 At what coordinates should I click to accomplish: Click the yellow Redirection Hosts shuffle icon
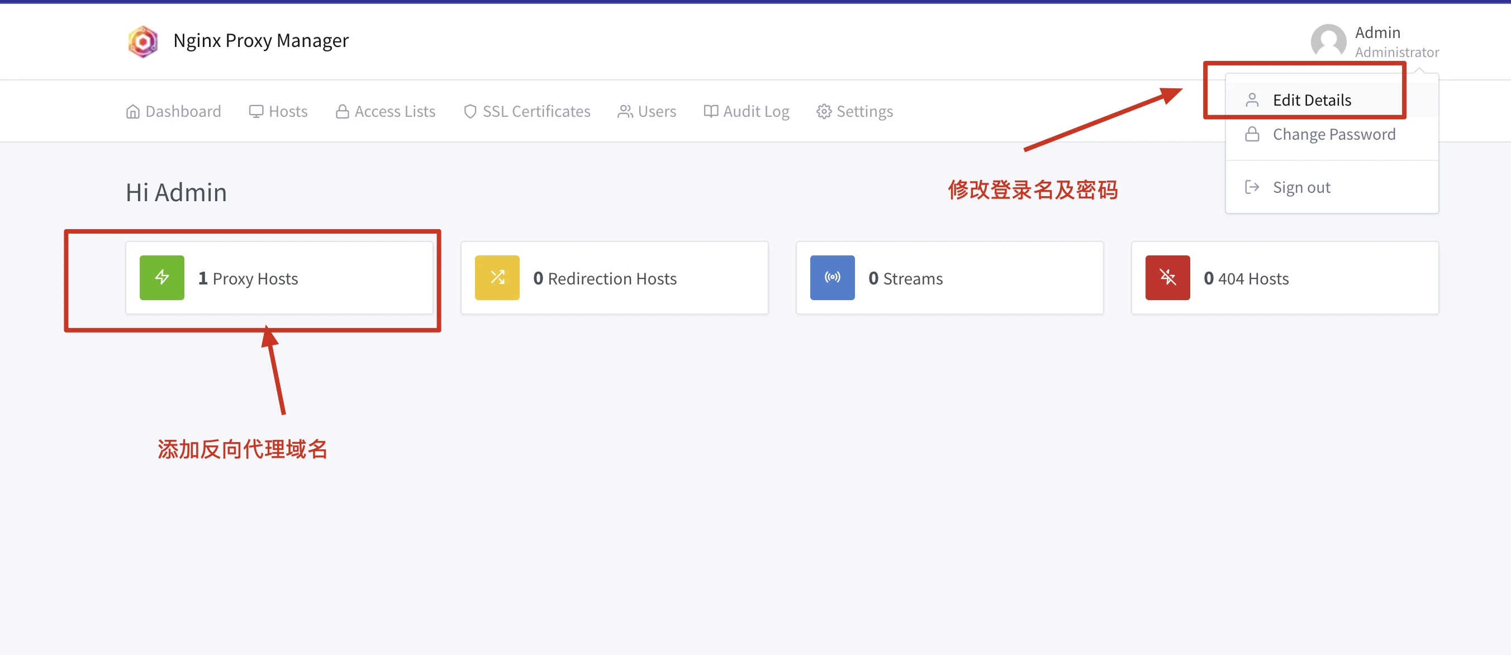(497, 277)
